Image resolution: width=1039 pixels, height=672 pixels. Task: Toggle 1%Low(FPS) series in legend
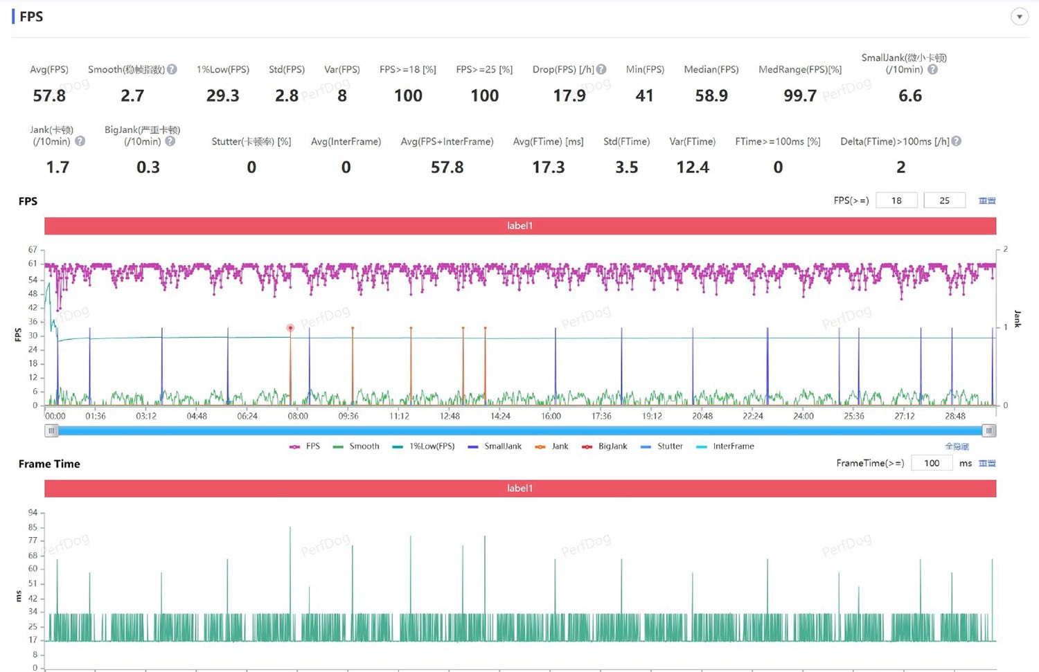point(423,446)
